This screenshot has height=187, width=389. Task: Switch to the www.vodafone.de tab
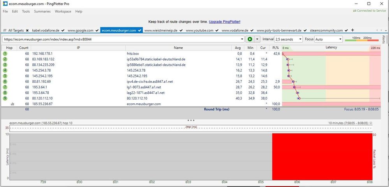[235, 30]
